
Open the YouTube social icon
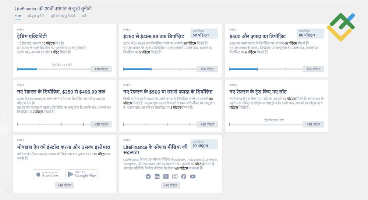[193, 177]
